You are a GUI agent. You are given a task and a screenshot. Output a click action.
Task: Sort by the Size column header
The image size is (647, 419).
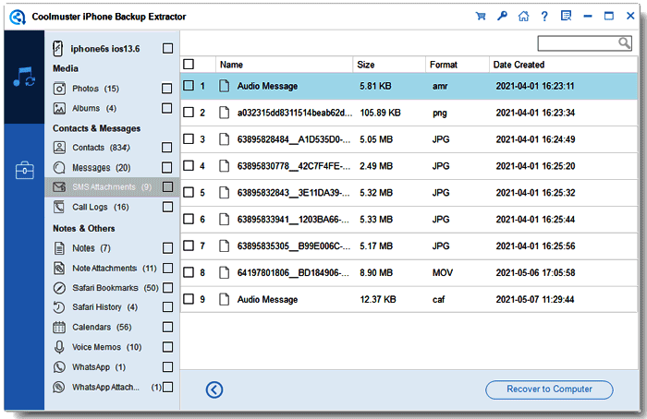tap(366, 65)
